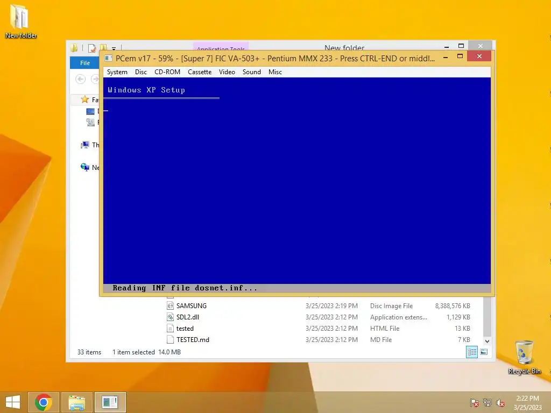Select the SDL2.dll file
The image size is (551, 413).
click(x=188, y=317)
